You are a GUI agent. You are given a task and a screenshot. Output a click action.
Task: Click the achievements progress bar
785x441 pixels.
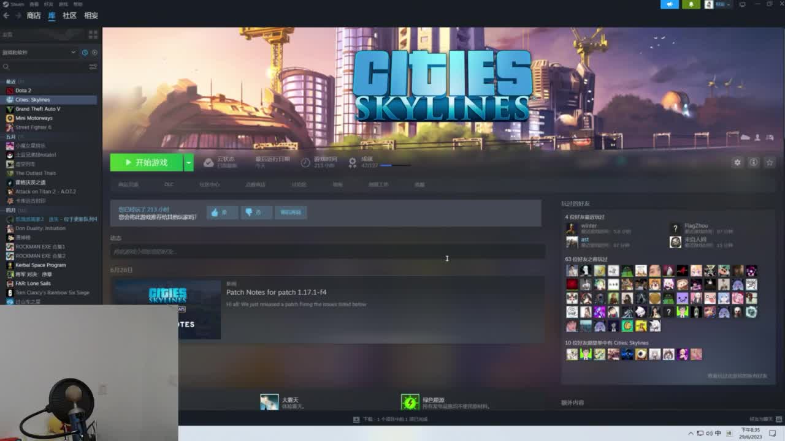pos(396,165)
